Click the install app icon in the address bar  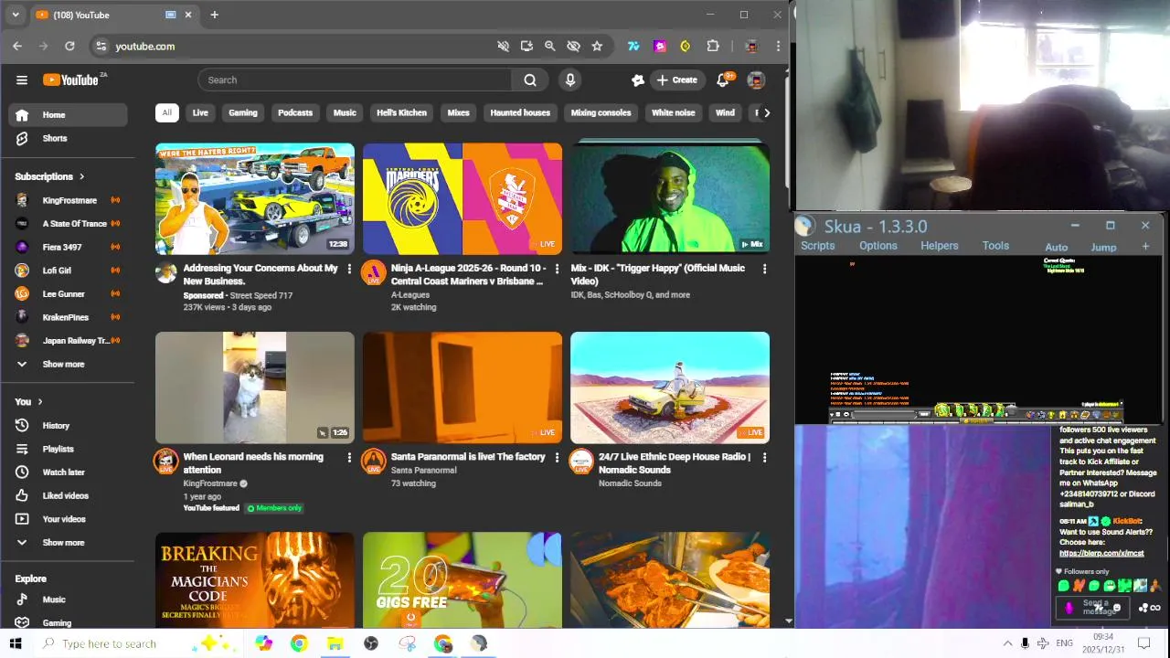[526, 46]
